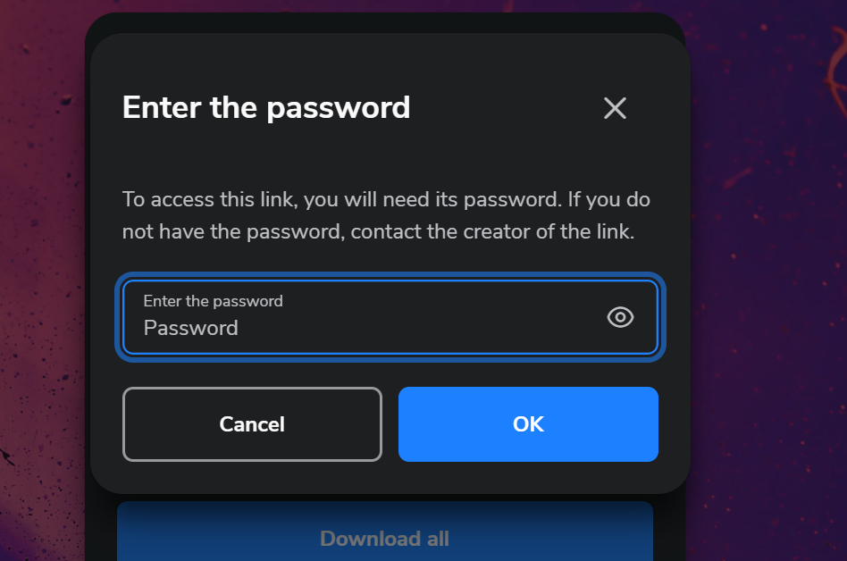Click the purple wallpaper outside the dialog

tap(767, 280)
